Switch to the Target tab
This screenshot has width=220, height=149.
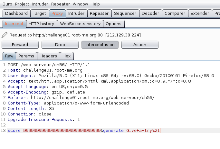40,14
